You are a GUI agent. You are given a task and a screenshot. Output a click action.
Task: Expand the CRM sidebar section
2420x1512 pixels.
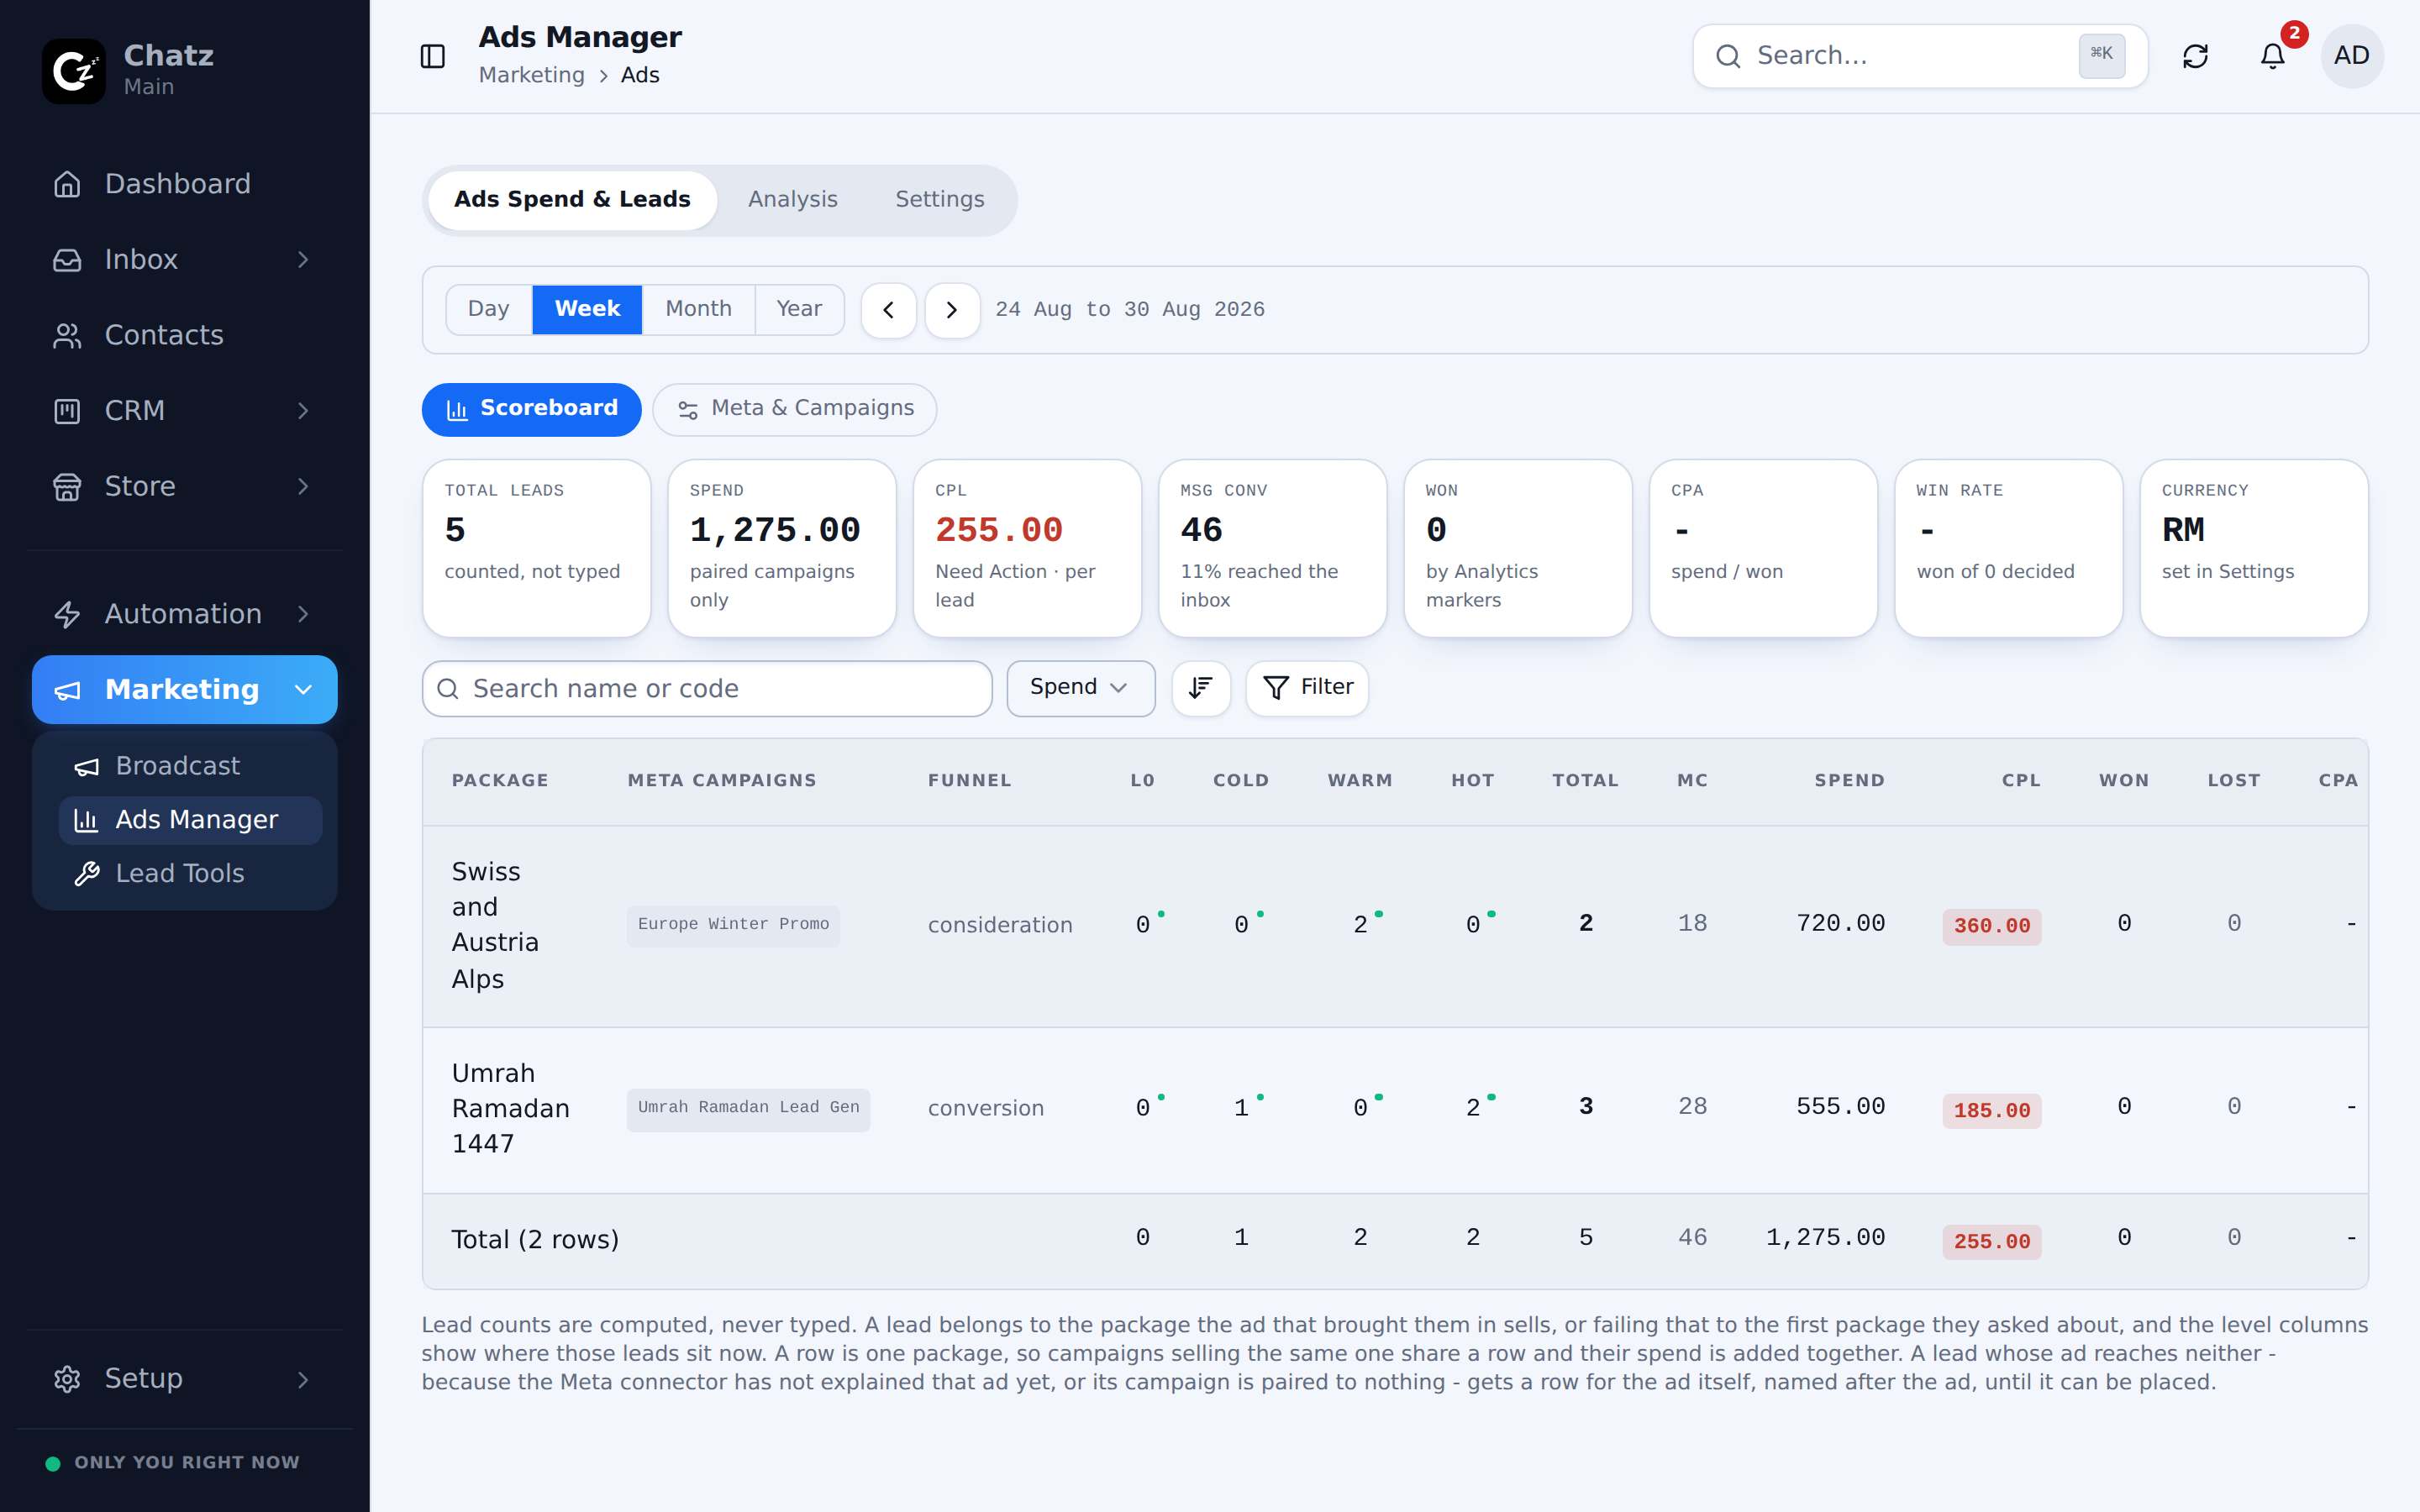185,411
